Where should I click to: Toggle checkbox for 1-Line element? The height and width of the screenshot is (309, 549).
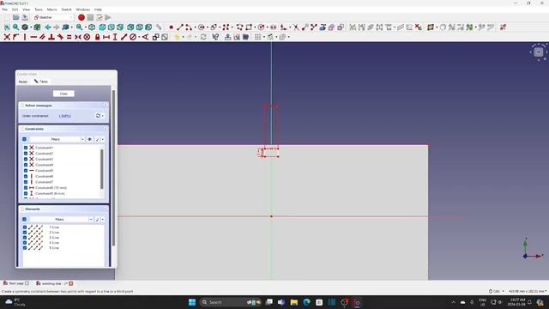(25, 227)
